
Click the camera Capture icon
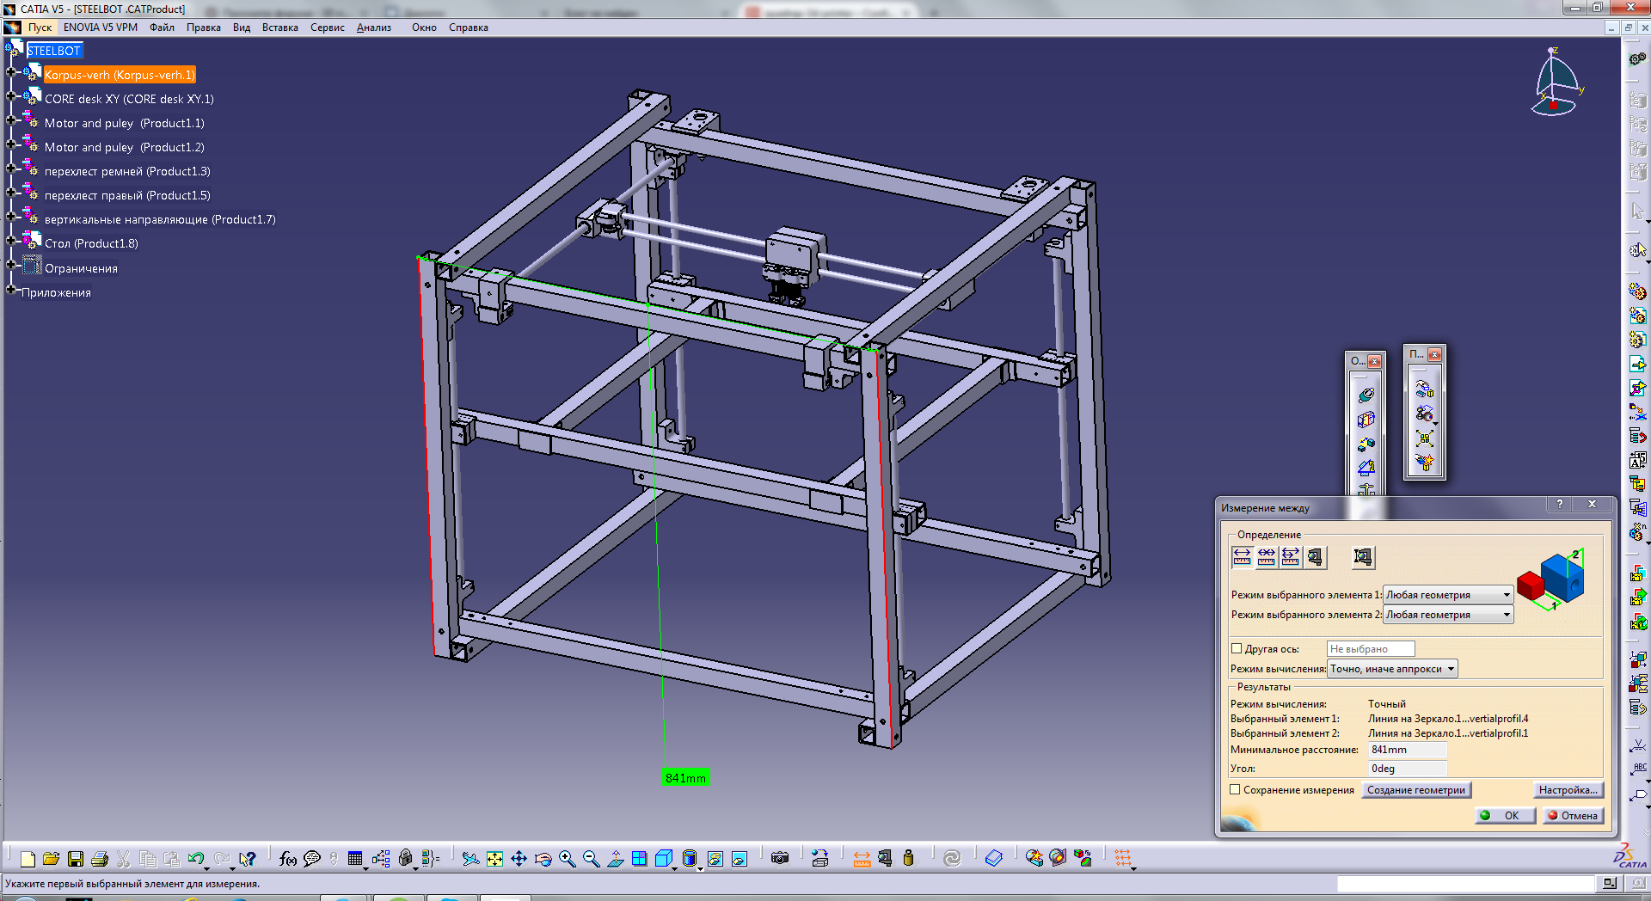pyautogui.click(x=780, y=859)
